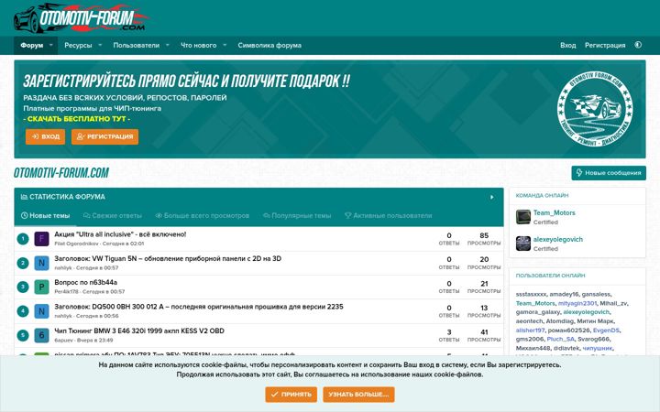Switch to Больше всего просмотров tab
The image size is (660, 412).
coord(203,216)
